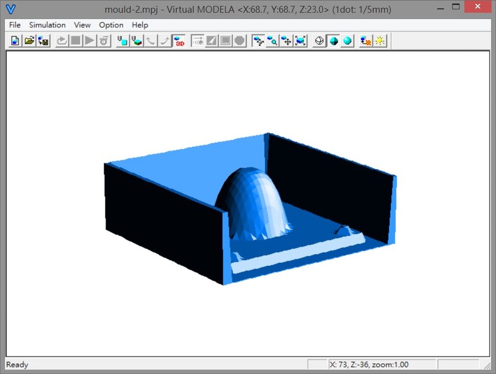Click the upward tool path curve icon

(164, 41)
